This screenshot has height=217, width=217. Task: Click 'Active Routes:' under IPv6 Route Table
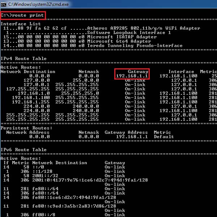coord(21,158)
